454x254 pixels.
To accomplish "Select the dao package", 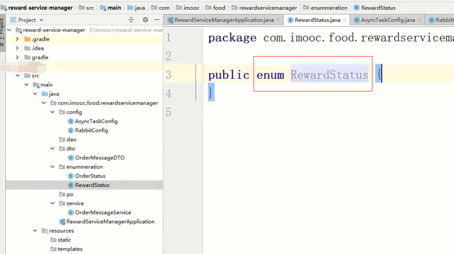I will click(x=71, y=140).
